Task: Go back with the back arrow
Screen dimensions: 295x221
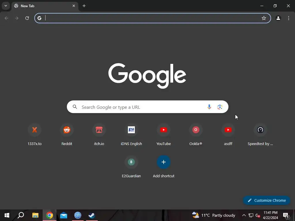Action: [6, 18]
